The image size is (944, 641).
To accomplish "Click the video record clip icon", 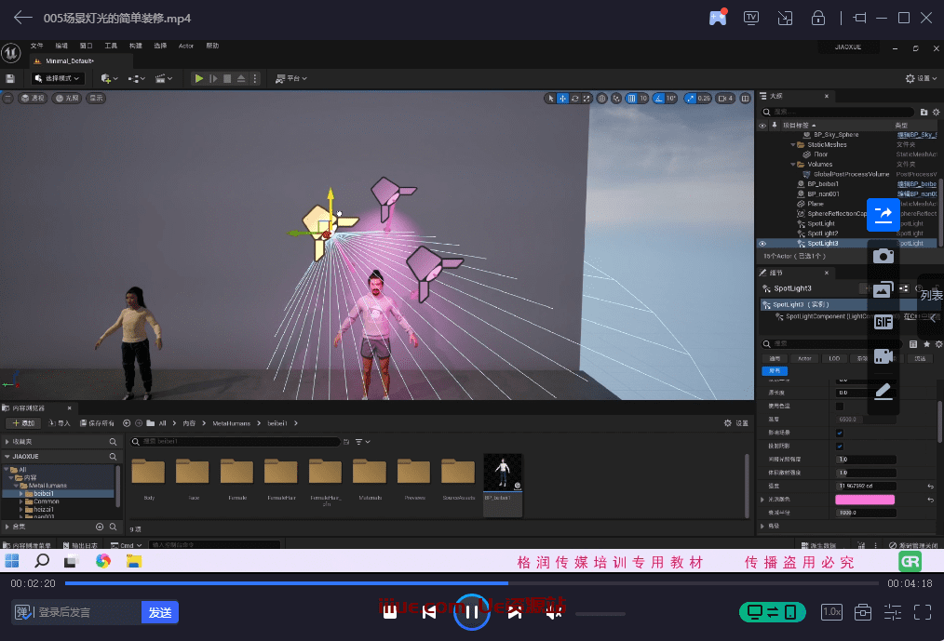I will pos(883,356).
